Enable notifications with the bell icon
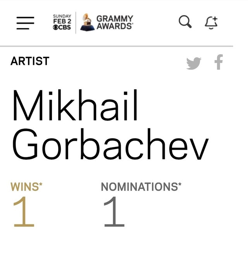 [211, 22]
